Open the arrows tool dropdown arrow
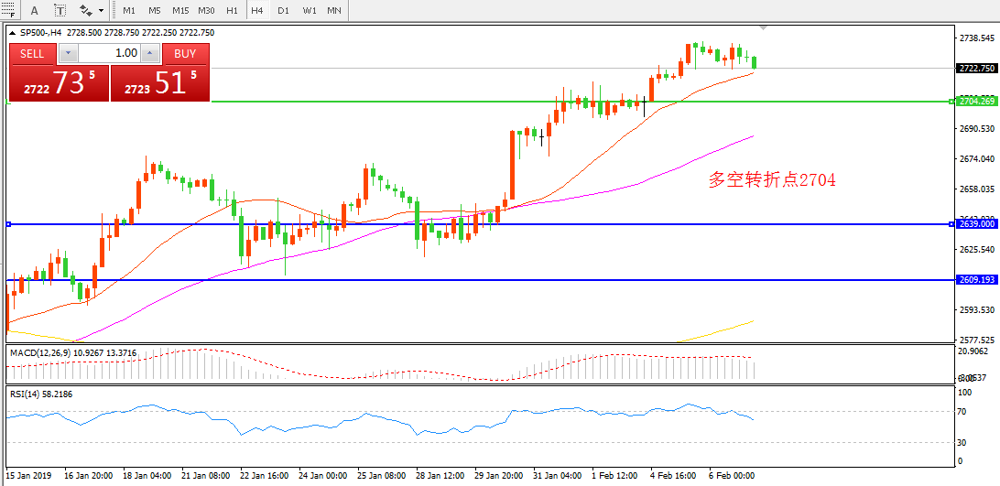 [x=102, y=11]
